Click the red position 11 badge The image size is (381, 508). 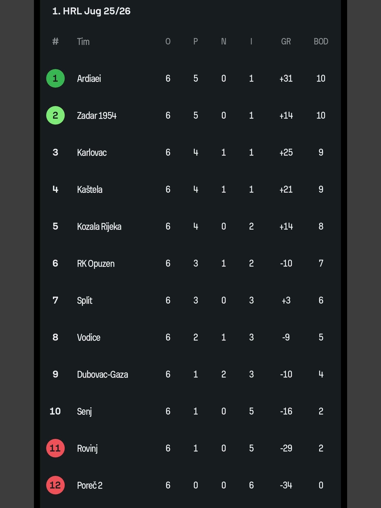55,448
